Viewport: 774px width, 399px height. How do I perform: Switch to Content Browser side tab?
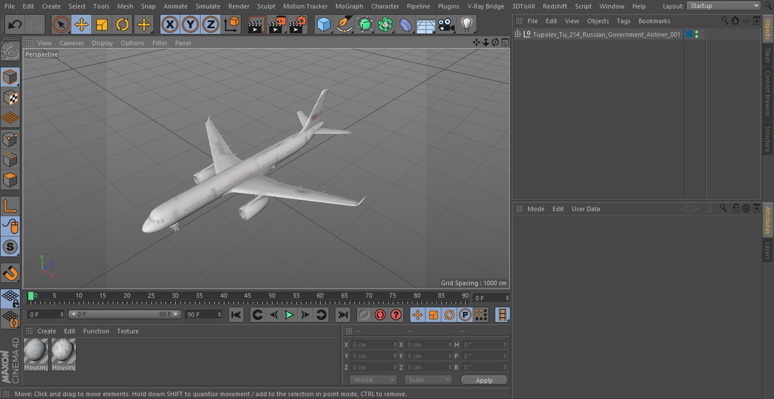click(x=768, y=93)
